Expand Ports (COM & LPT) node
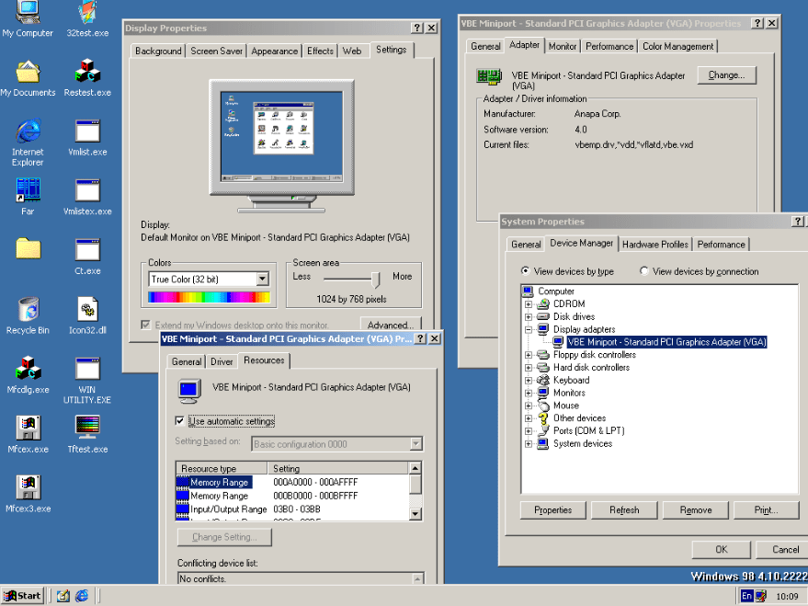 tap(529, 430)
